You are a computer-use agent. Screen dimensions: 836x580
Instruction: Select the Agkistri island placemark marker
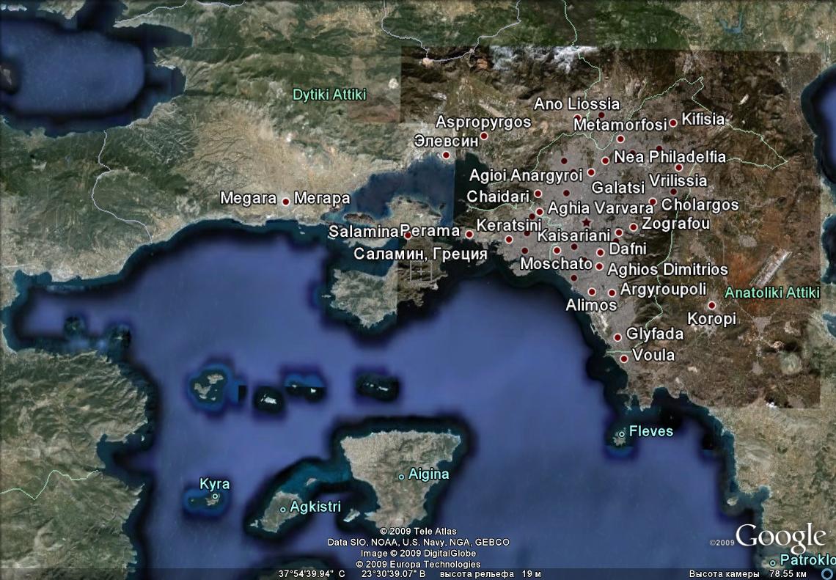click(x=283, y=509)
